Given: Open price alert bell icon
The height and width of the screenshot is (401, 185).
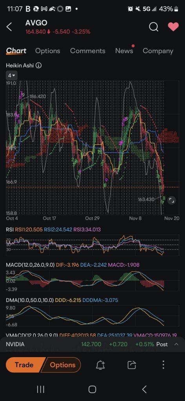Looking at the screenshot, I should click(101, 365).
